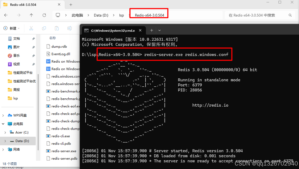Click the 名称 column header
Viewport: 299px width, 169px height.
pos(53,38)
